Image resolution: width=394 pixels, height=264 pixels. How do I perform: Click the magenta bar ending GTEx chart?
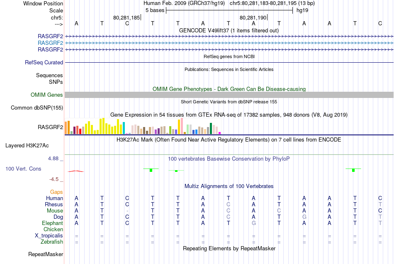pyautogui.click(x=220, y=133)
